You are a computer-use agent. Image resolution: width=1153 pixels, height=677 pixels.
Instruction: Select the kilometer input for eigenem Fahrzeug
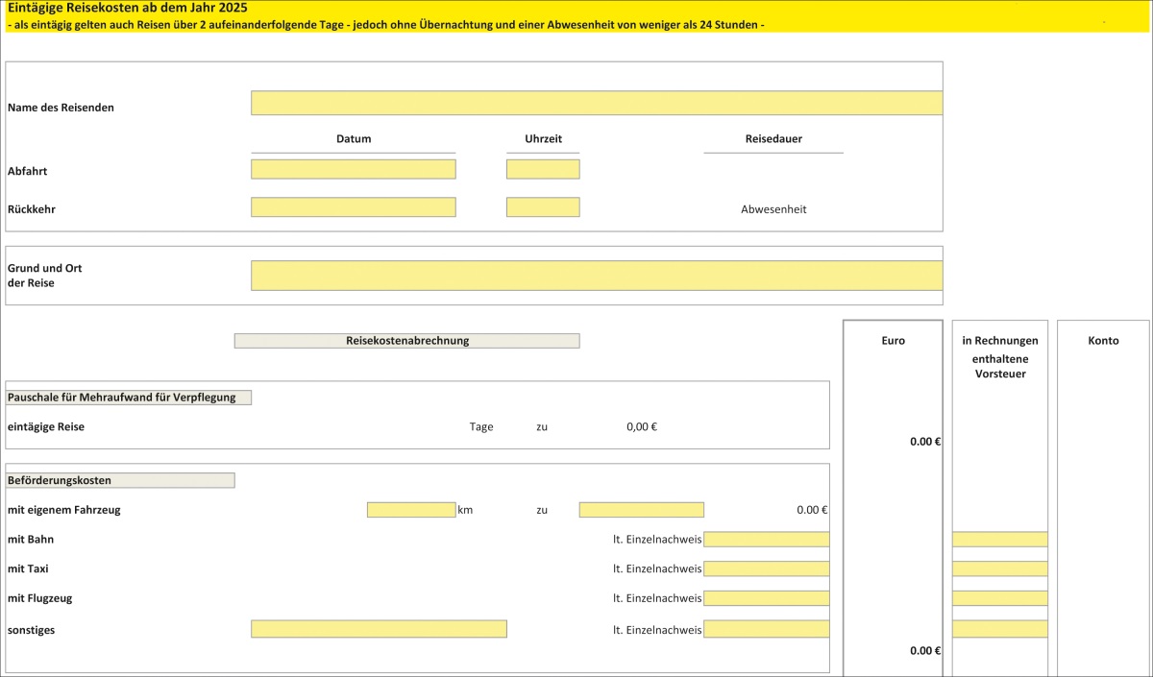click(410, 510)
